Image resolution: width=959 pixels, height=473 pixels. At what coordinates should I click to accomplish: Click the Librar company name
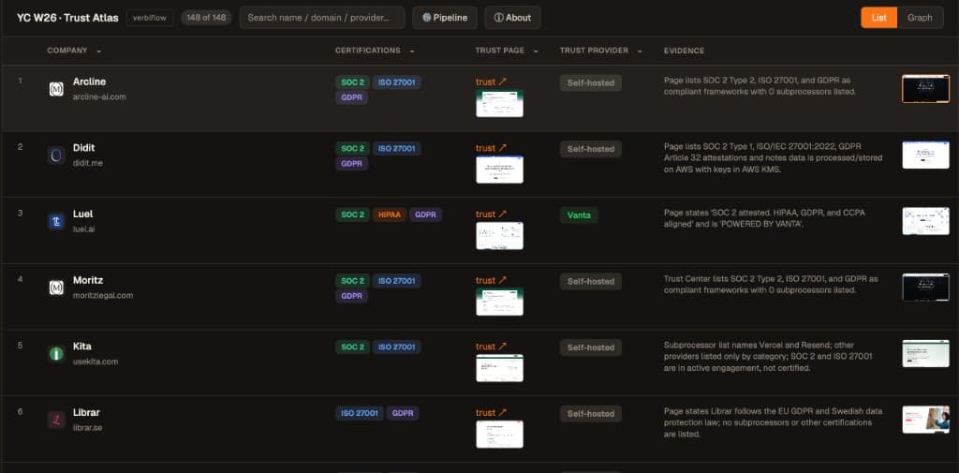pos(86,412)
